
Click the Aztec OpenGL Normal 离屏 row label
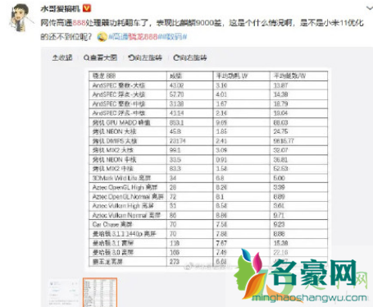point(128,196)
